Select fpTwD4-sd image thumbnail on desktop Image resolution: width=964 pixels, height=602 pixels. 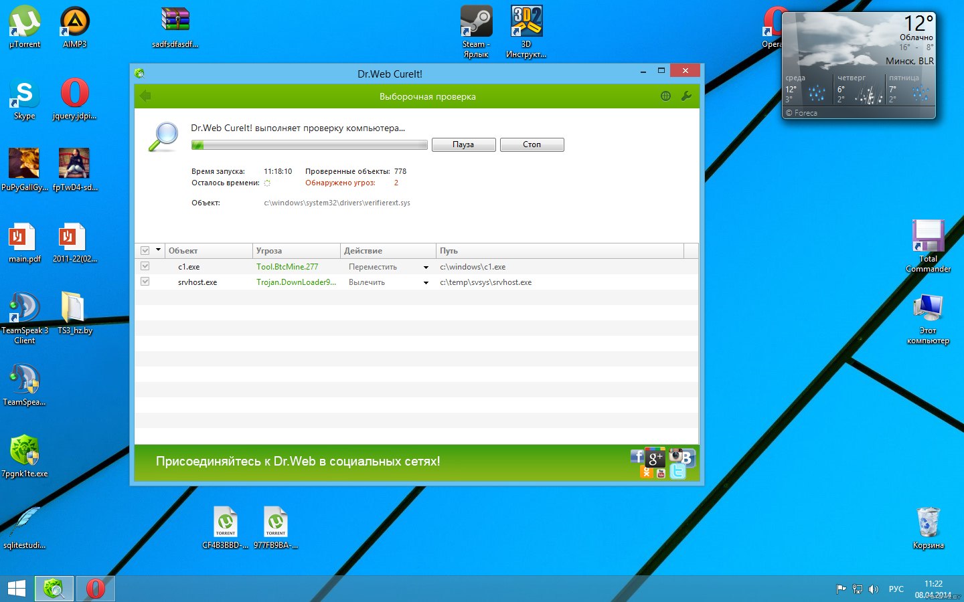click(x=75, y=171)
